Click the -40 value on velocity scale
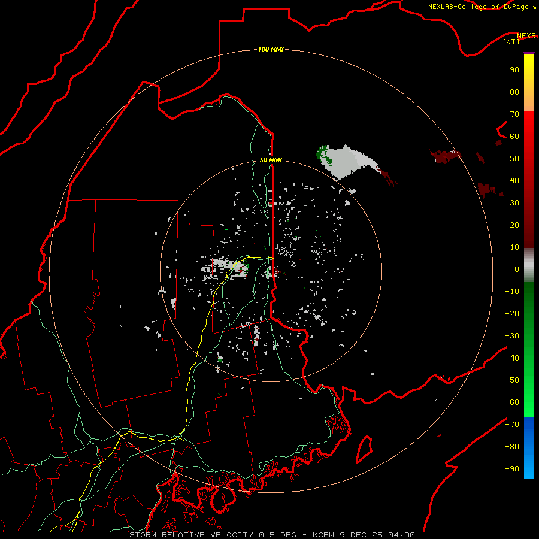 point(512,358)
